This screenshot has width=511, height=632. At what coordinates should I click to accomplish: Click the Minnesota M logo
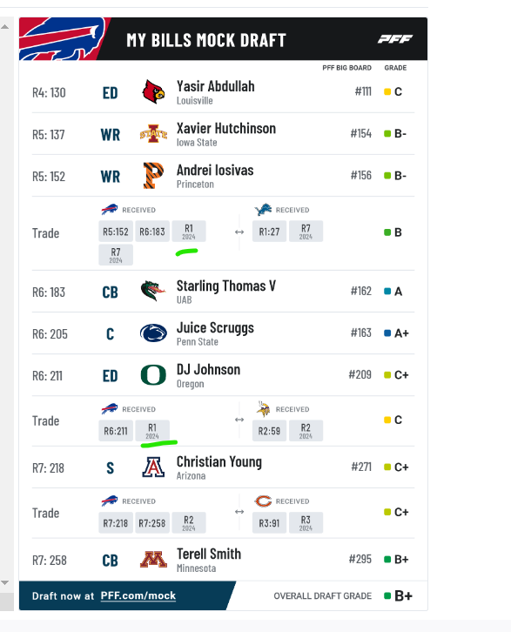click(x=153, y=560)
